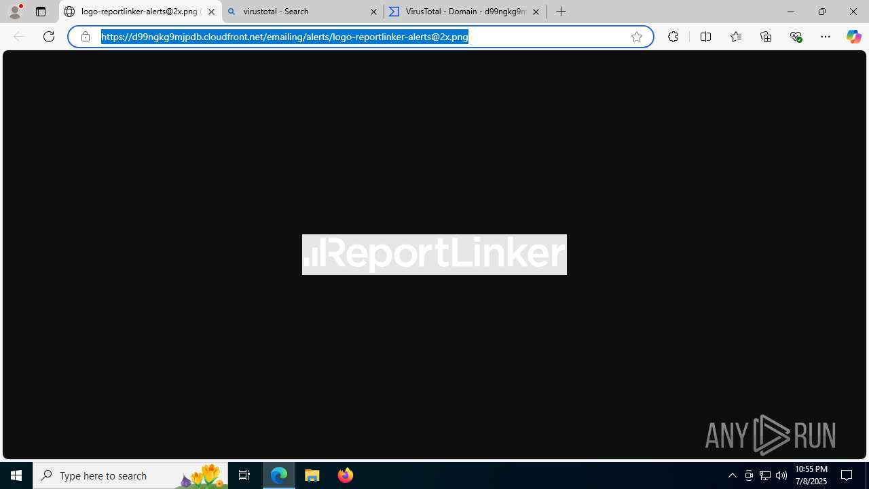Viewport: 869px width, 489px height.
Task: Open the Collections icon
Action: coord(766,37)
